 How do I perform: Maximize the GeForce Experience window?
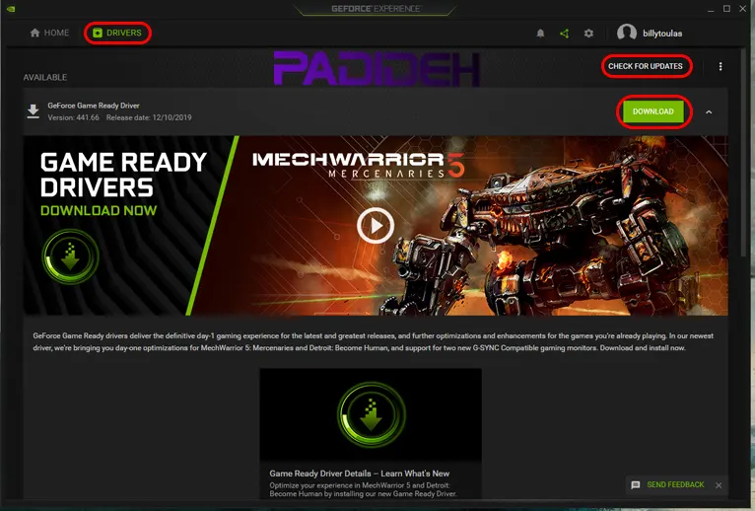(x=726, y=9)
